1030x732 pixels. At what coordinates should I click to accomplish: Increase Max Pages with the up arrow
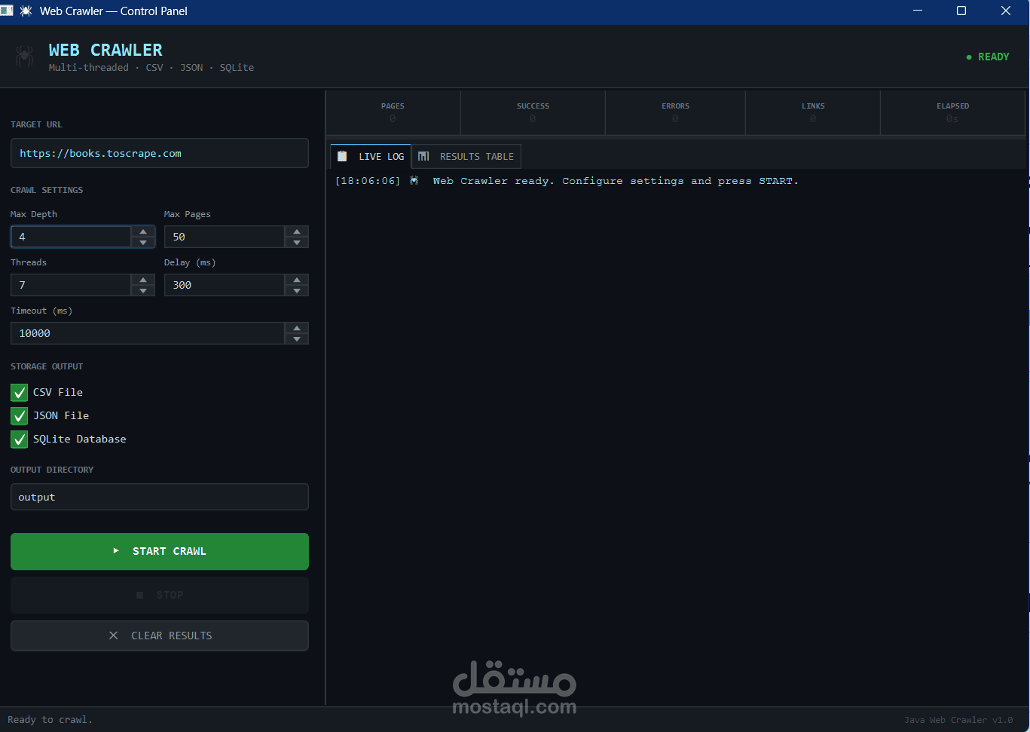(x=297, y=231)
